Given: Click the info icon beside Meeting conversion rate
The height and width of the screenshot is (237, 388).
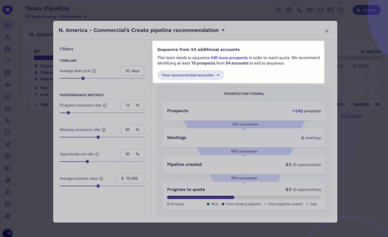Looking at the screenshot, I should pos(104,130).
